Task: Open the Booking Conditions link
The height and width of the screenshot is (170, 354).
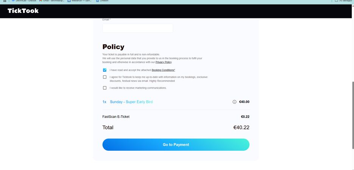Action: coord(163,70)
